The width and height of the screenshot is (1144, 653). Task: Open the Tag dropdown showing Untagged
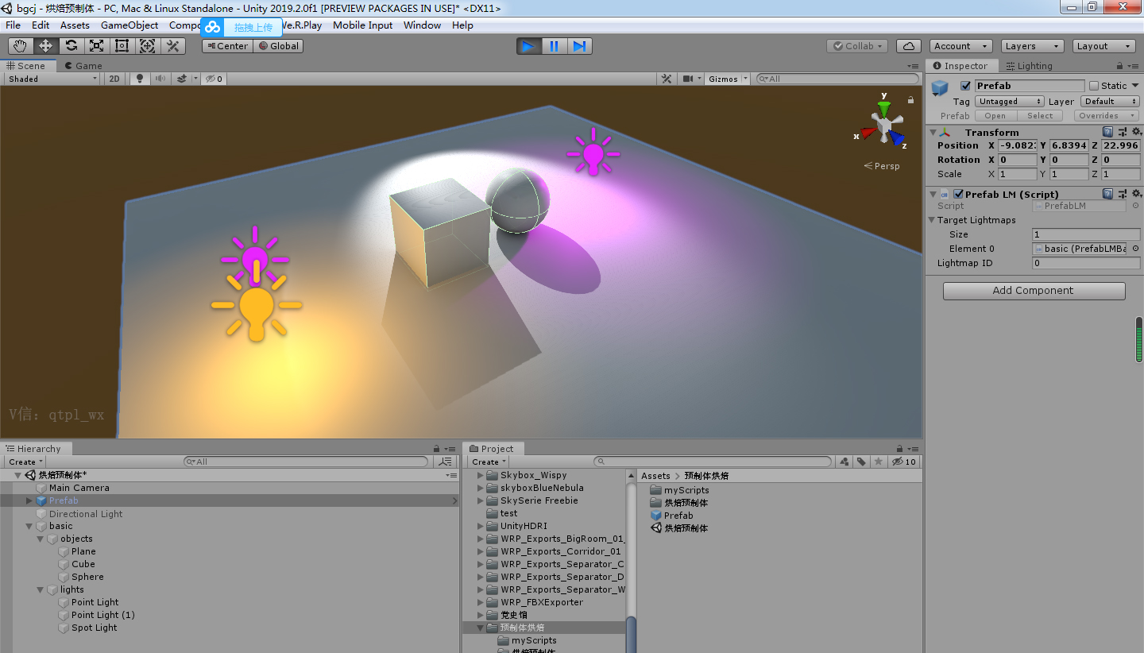(x=1008, y=101)
